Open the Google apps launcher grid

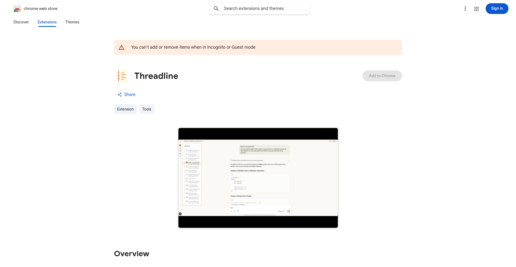(476, 8)
